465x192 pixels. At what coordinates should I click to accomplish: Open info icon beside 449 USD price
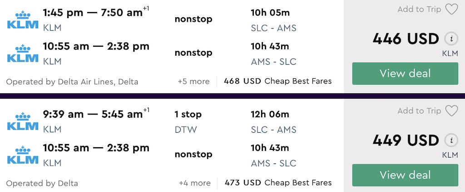pos(450,140)
